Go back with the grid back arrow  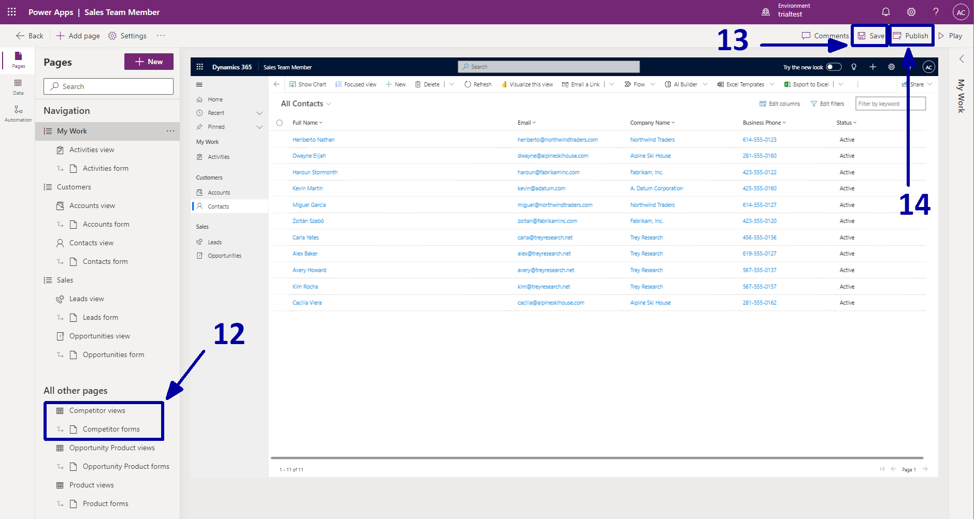click(277, 84)
